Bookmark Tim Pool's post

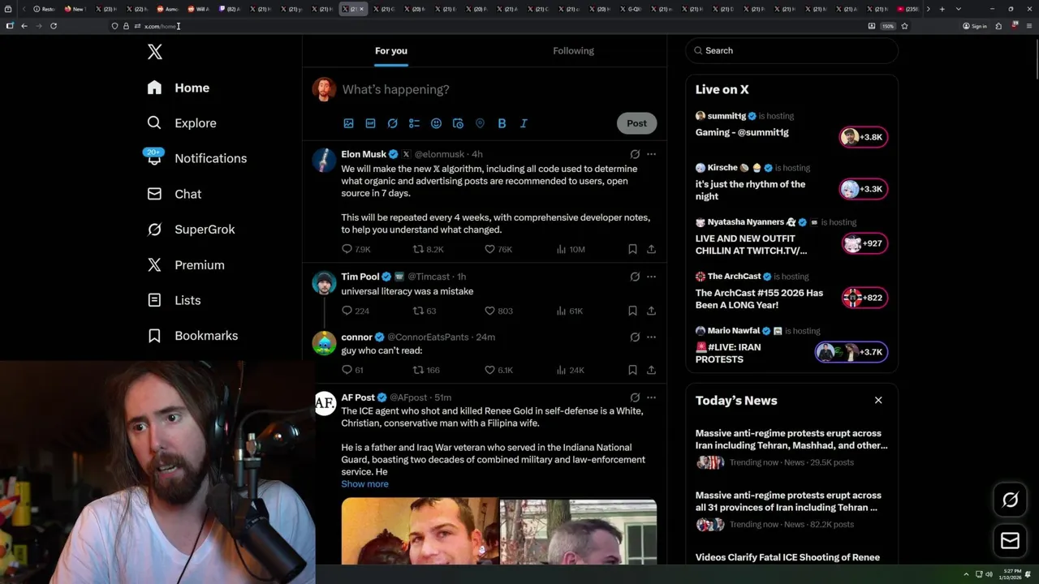coord(632,311)
